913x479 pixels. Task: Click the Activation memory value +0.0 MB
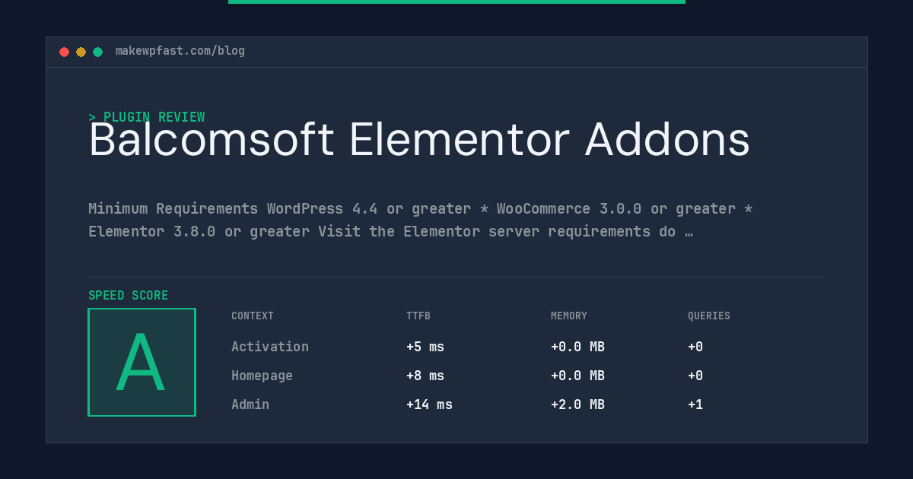tap(577, 347)
